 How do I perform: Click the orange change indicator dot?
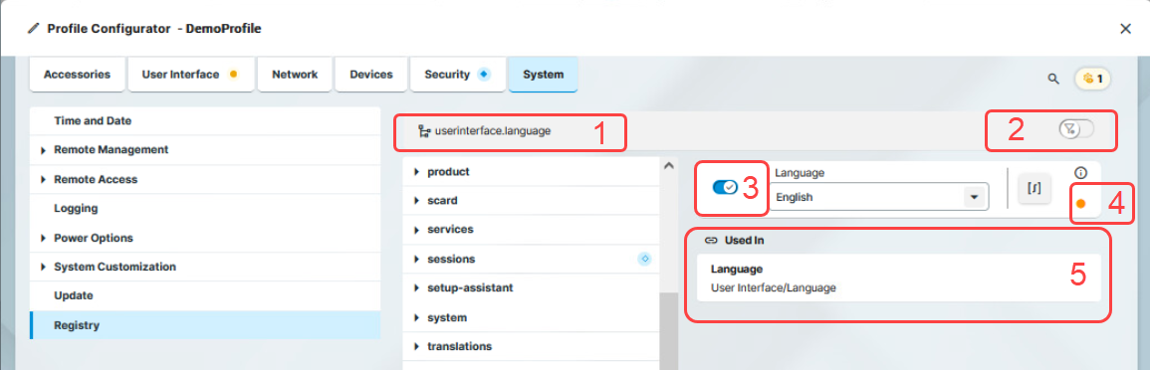point(1080,204)
